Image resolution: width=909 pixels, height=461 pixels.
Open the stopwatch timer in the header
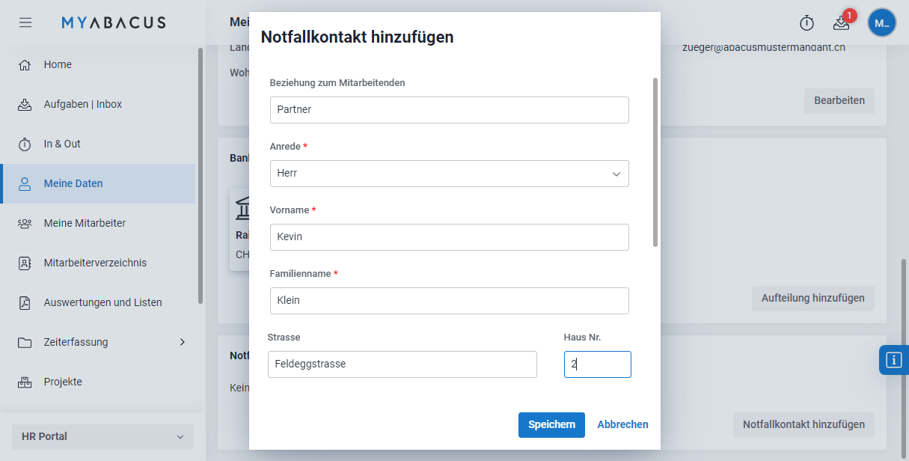coord(807,23)
